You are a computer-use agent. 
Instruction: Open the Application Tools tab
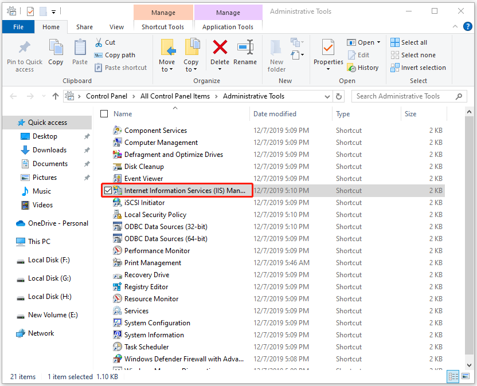click(x=228, y=27)
